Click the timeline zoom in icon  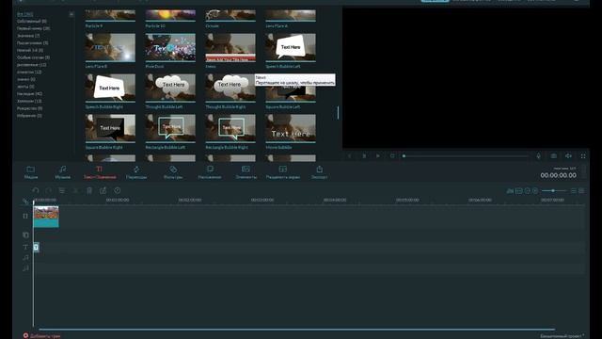point(535,190)
